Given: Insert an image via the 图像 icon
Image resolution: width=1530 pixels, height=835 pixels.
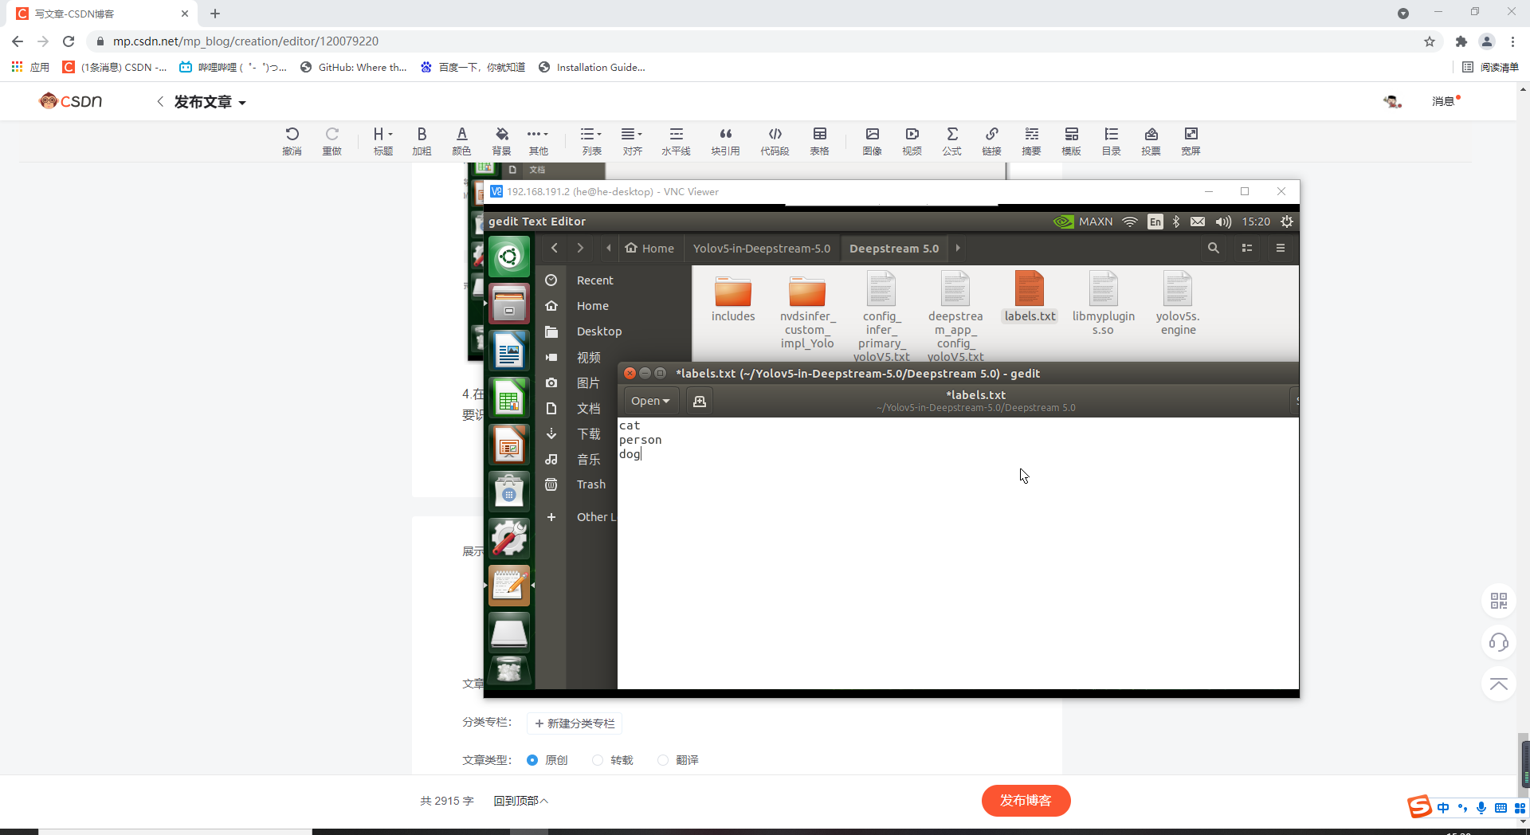Looking at the screenshot, I should click(872, 140).
